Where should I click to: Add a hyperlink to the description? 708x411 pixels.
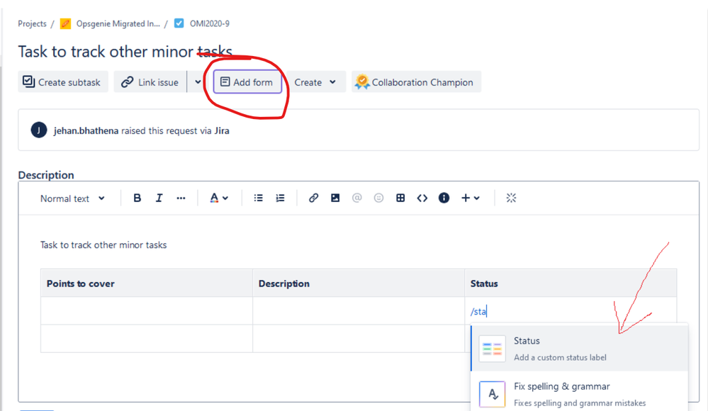coord(313,198)
